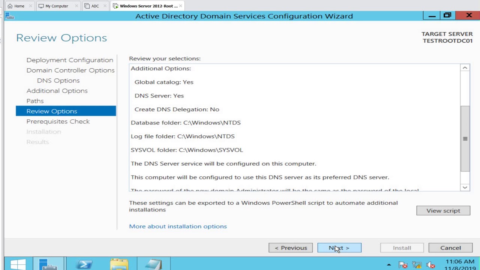Close the Home tab
The height and width of the screenshot is (270, 480).
(30, 6)
